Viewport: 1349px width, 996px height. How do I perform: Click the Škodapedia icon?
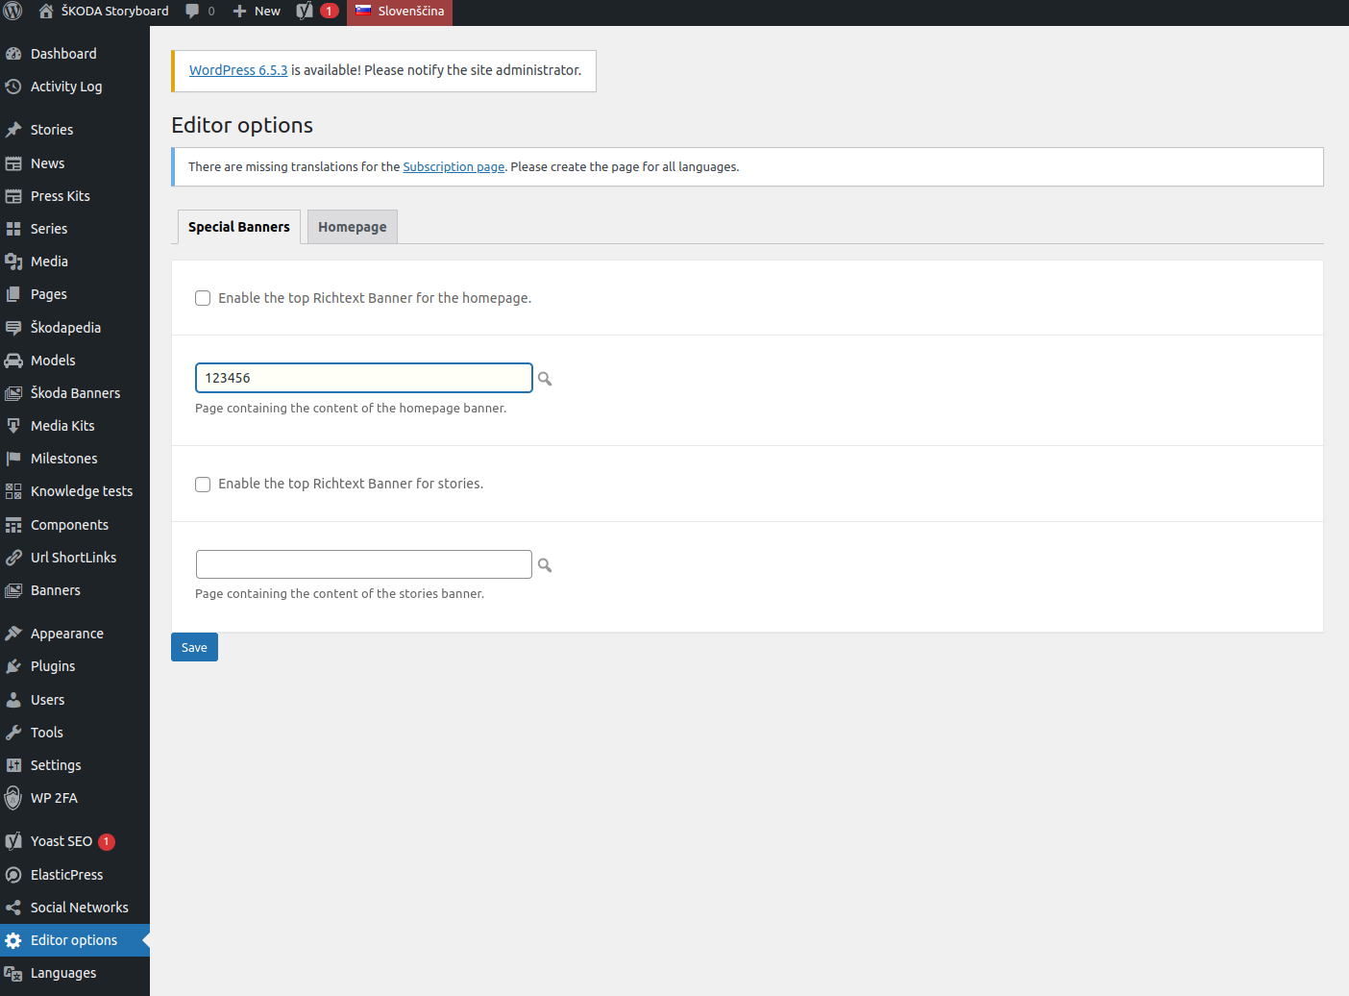[x=13, y=328]
